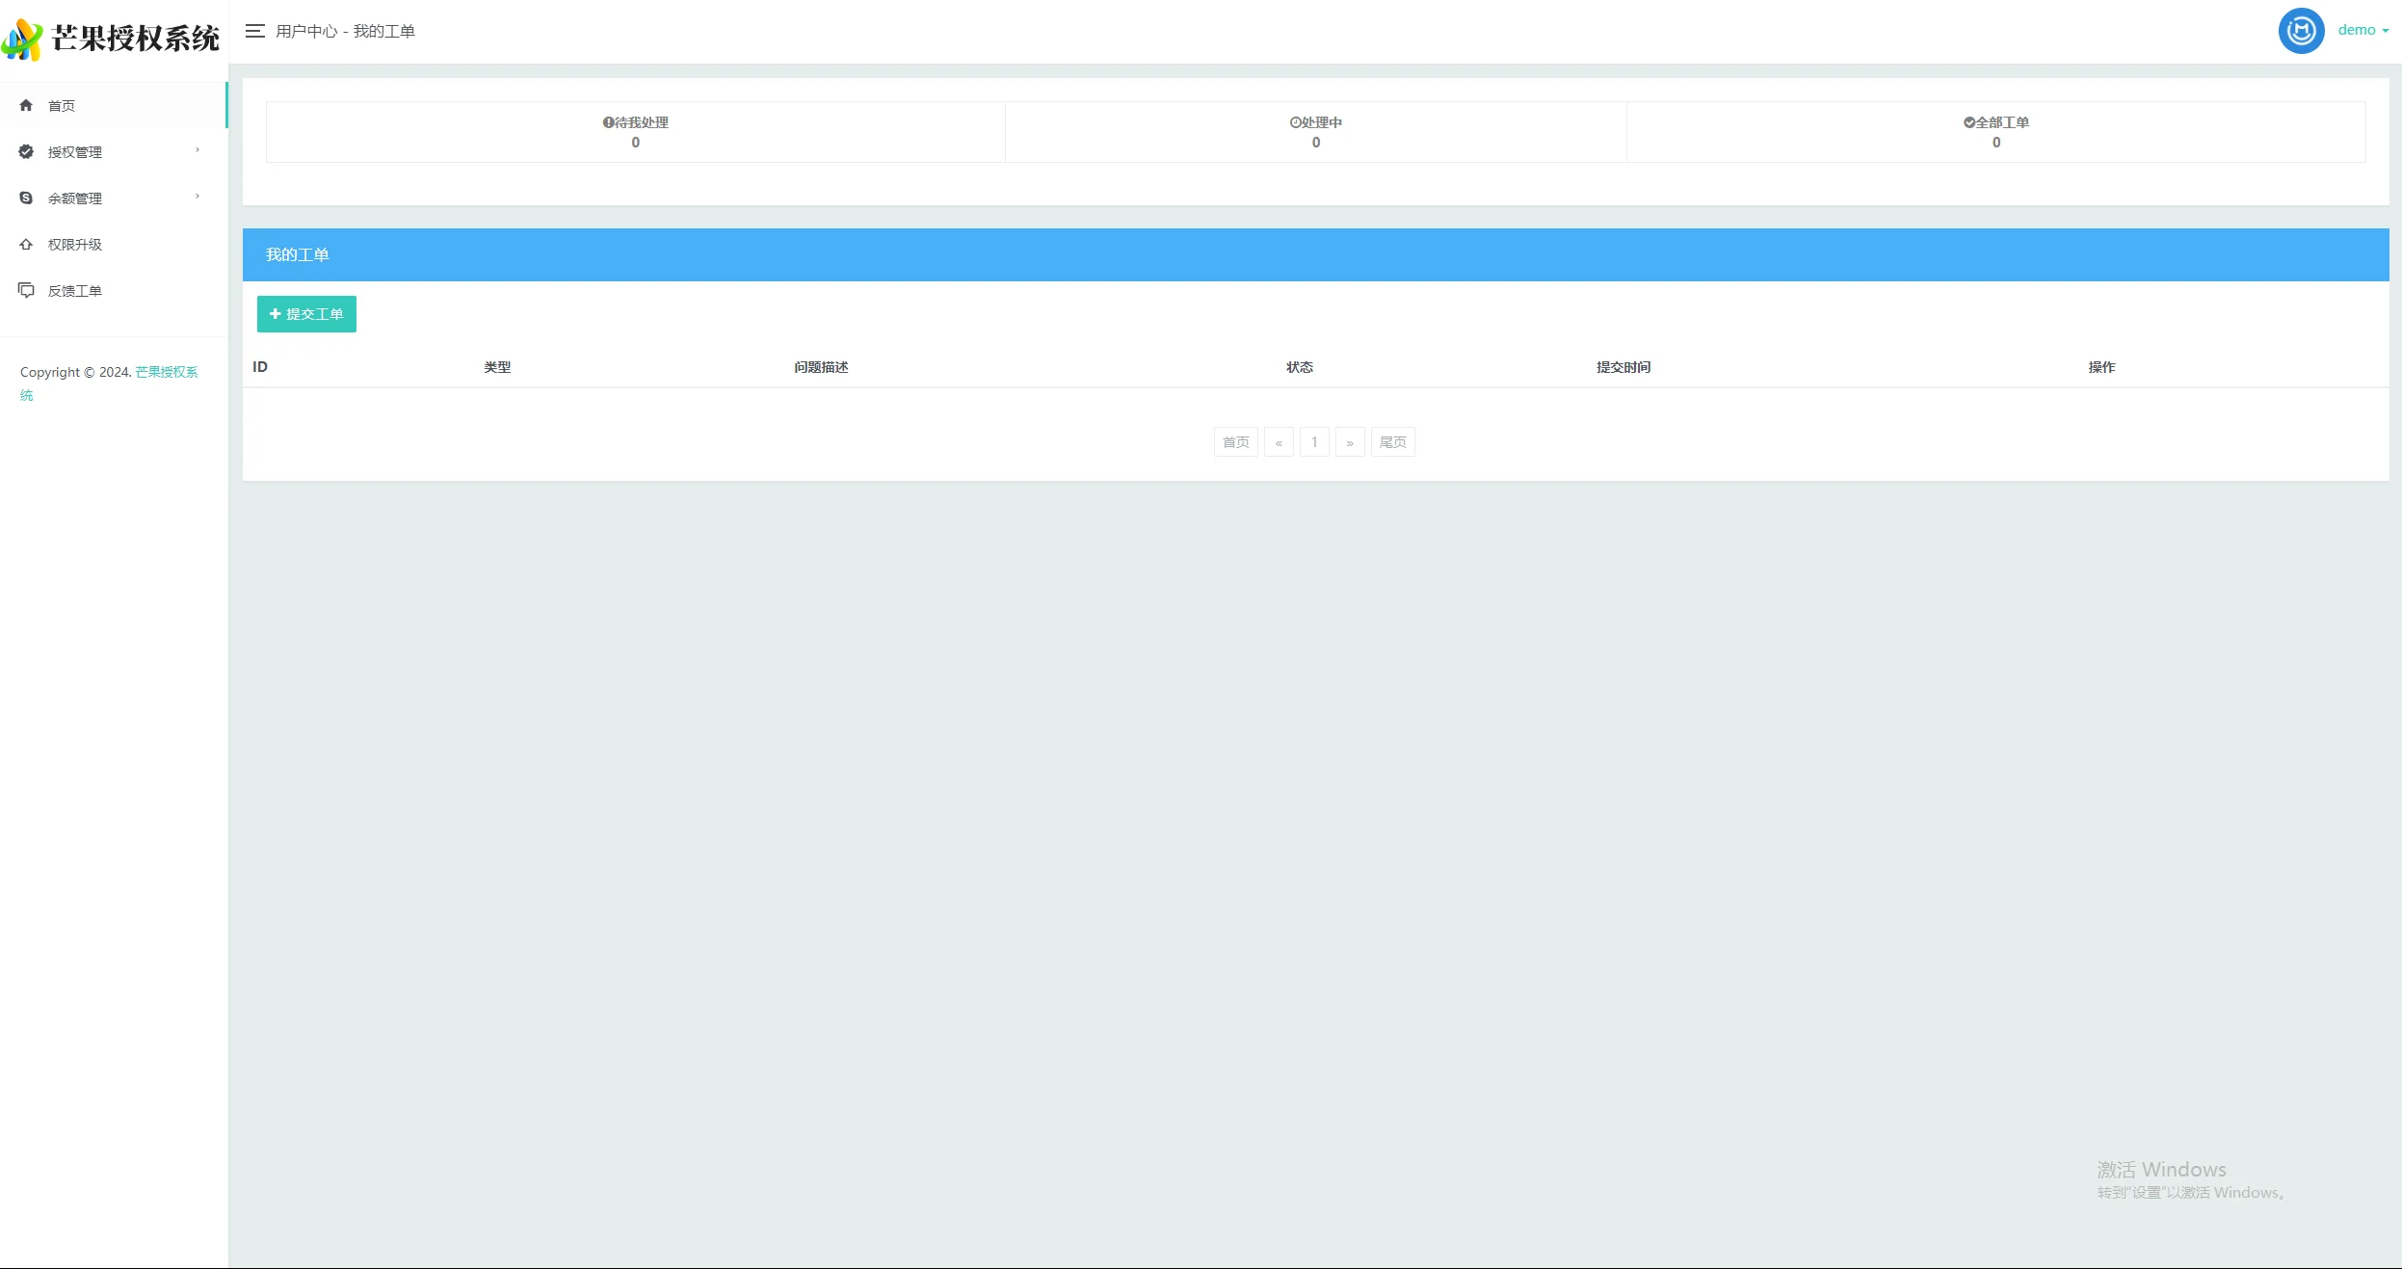
Task: Click the 余额管理 coin icon
Action: pos(26,198)
